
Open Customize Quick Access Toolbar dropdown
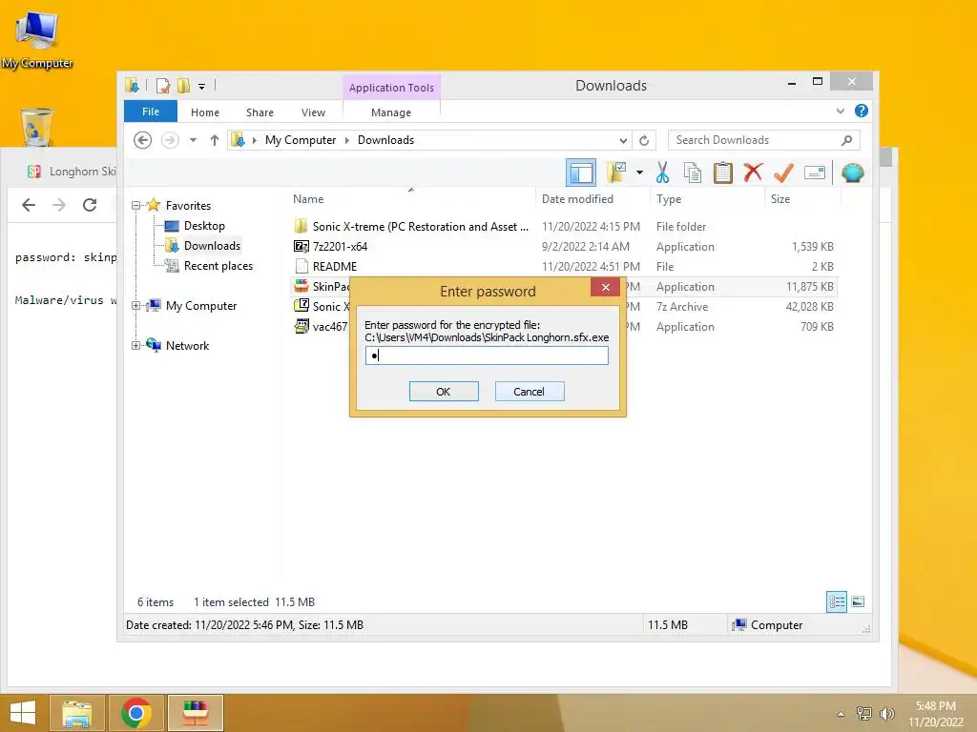coord(202,86)
